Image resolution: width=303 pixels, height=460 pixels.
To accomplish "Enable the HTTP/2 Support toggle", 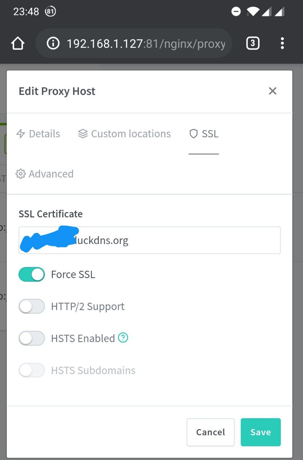I will pos(32,307).
